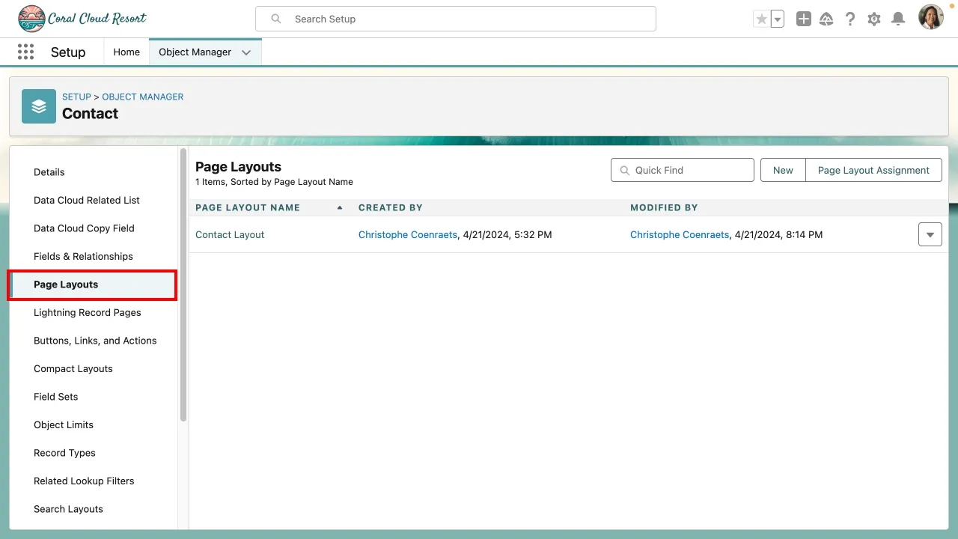Open the Global Actions plus icon
The image size is (958, 539).
tap(803, 19)
